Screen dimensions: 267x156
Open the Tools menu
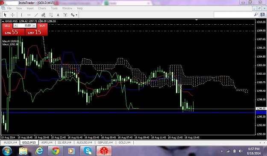[54, 8]
